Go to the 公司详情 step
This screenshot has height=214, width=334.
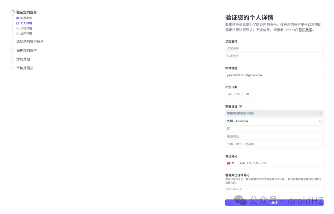point(26,28)
